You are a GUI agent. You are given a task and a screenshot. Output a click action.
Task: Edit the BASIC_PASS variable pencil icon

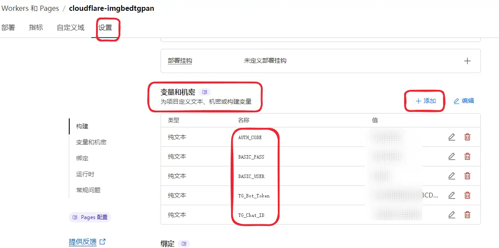click(x=451, y=156)
